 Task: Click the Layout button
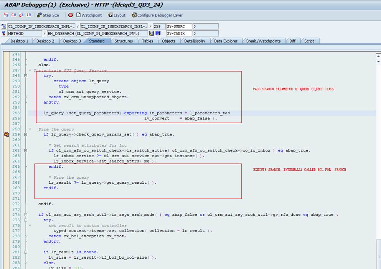pos(117,15)
